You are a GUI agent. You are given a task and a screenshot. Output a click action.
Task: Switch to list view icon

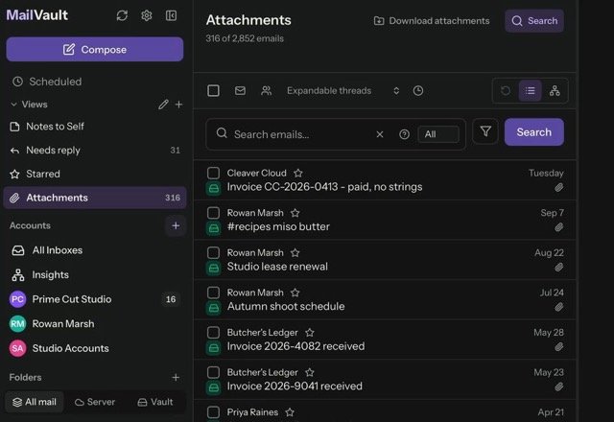click(x=531, y=91)
